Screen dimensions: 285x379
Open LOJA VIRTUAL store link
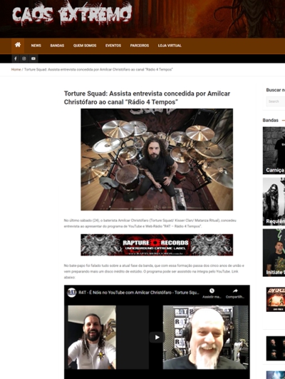[170, 46]
